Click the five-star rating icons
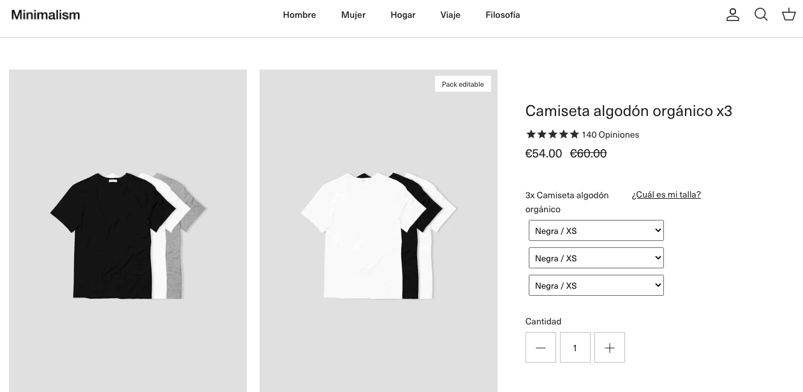Image resolution: width=803 pixels, height=392 pixels. coord(552,134)
